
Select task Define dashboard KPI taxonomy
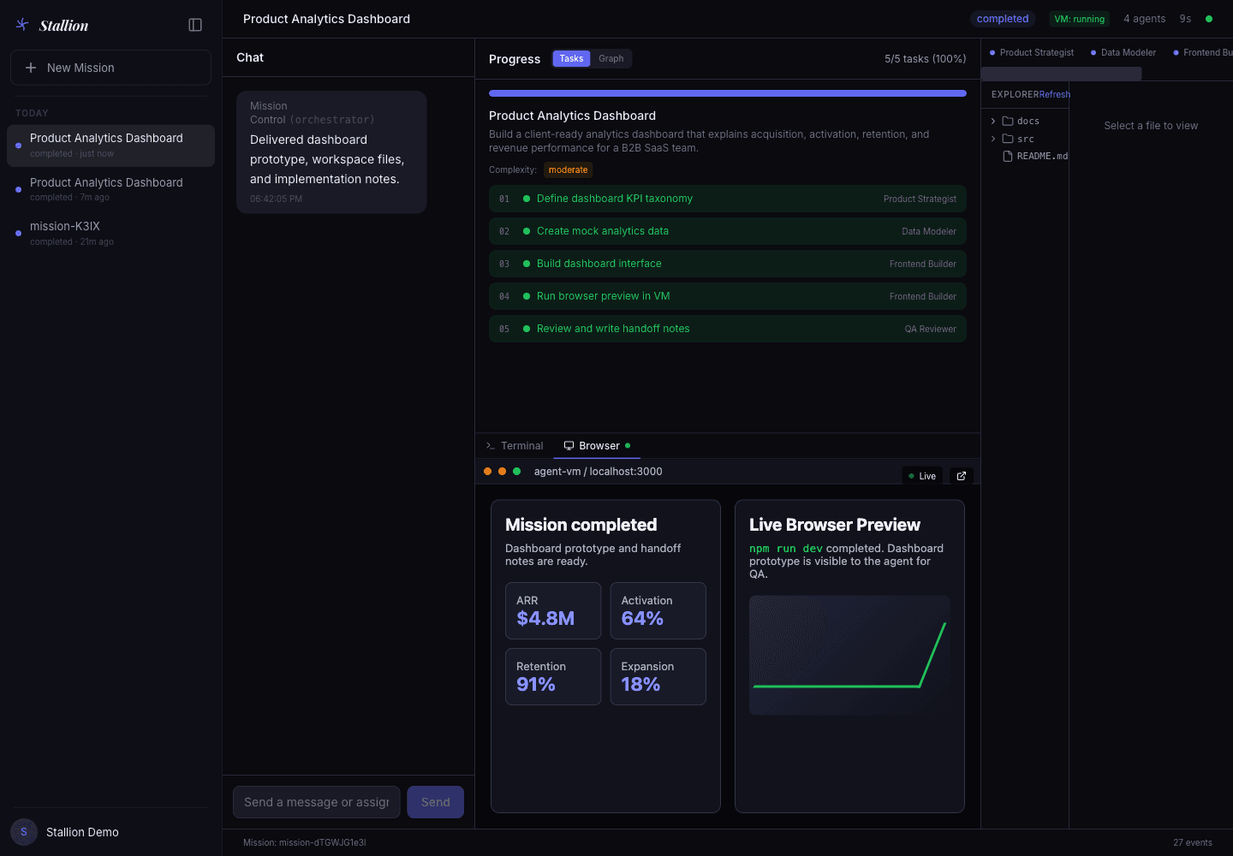point(728,199)
